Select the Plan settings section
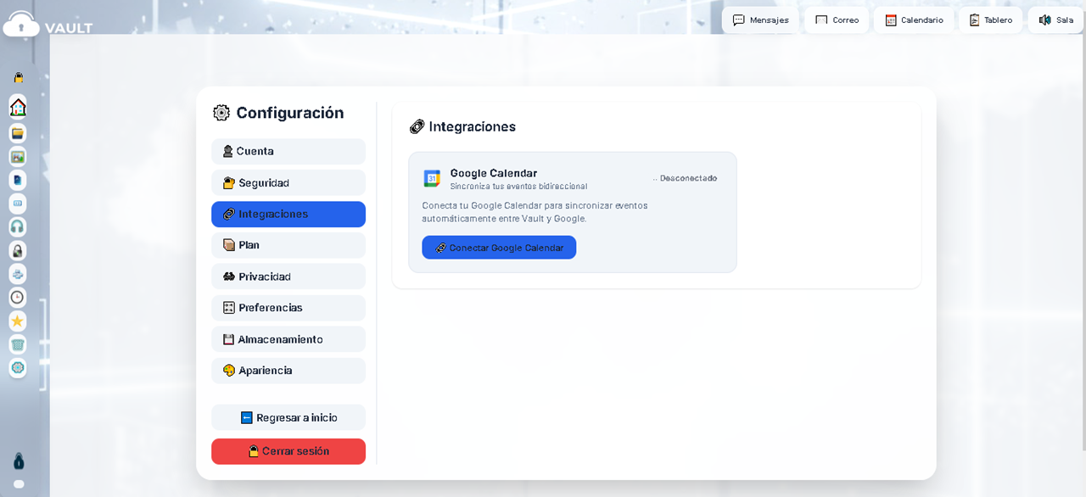The image size is (1086, 497). click(x=288, y=245)
